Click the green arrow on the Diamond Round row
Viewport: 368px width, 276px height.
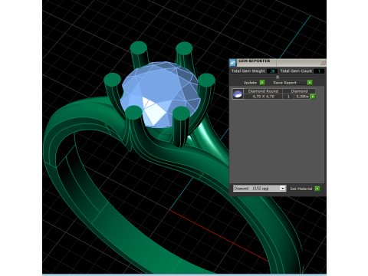point(313,97)
